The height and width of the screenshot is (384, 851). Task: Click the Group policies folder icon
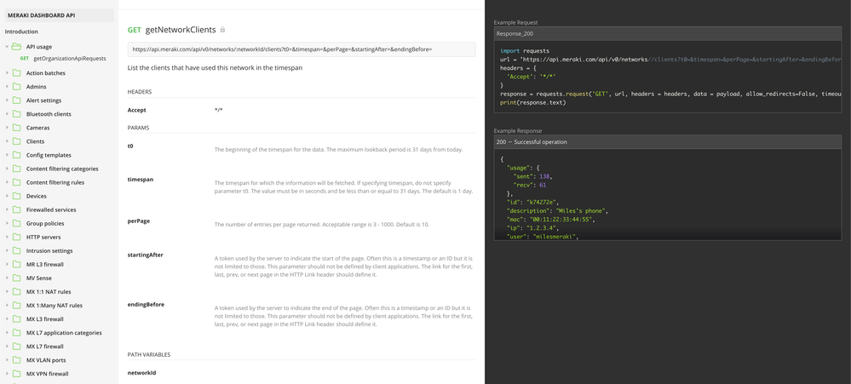click(16, 223)
